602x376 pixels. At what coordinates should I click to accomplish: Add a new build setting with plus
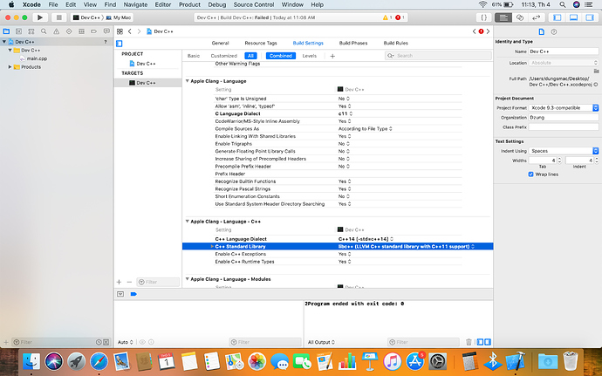click(x=332, y=56)
